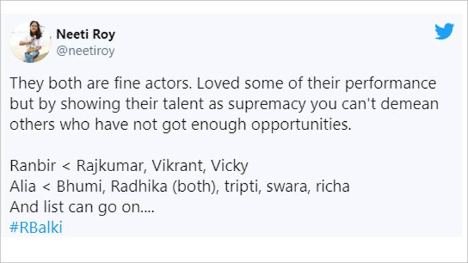Open Neeti Roy's profile picture
Image resolution: width=468 pixels, height=263 pixels.
pyautogui.click(x=31, y=42)
